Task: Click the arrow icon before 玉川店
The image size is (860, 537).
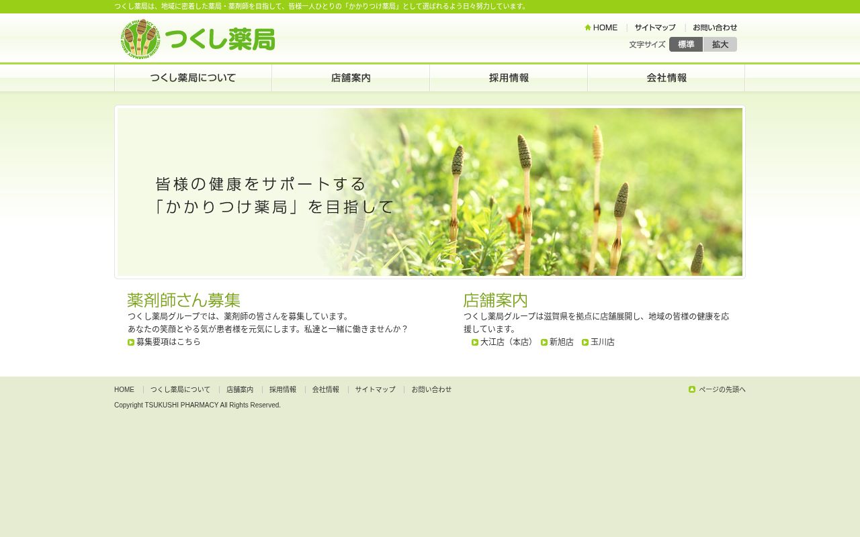Action: click(x=585, y=342)
